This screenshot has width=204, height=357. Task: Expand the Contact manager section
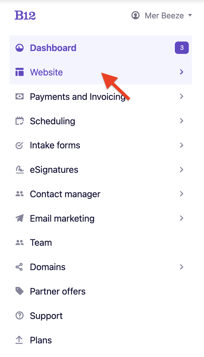[182, 194]
